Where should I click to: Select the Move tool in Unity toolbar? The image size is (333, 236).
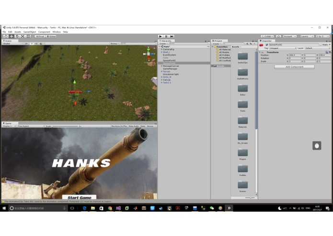tap(11, 36)
